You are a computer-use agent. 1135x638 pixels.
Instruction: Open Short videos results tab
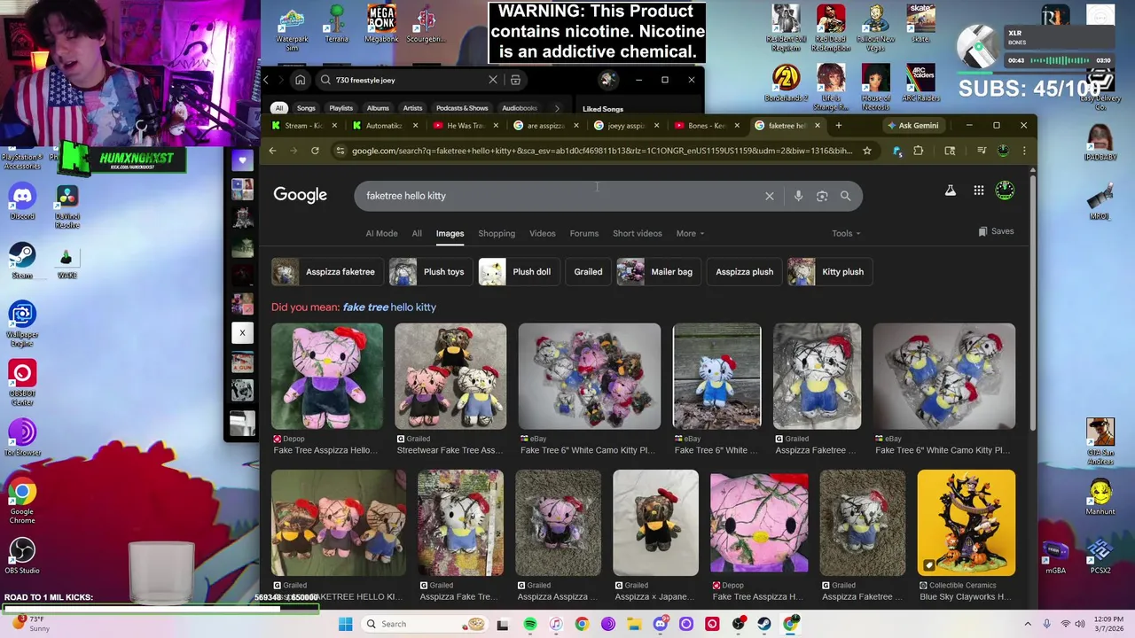tap(638, 234)
